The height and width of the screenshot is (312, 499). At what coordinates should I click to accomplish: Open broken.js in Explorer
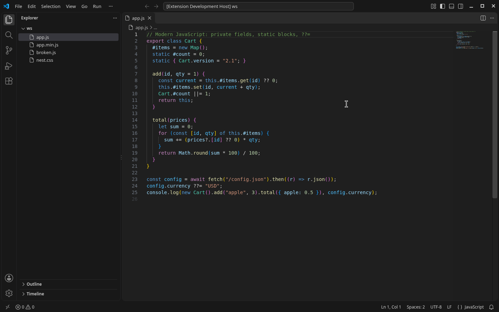[68, 53]
